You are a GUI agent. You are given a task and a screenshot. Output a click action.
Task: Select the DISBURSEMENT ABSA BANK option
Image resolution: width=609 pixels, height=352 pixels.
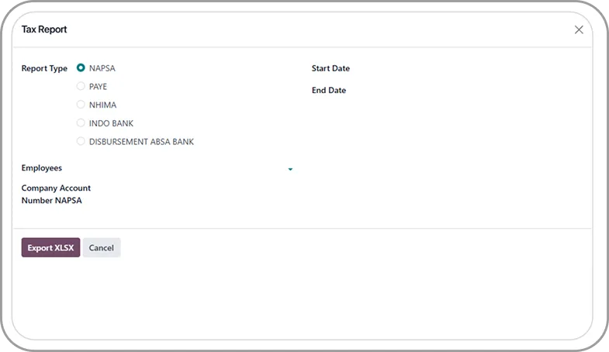pos(81,142)
